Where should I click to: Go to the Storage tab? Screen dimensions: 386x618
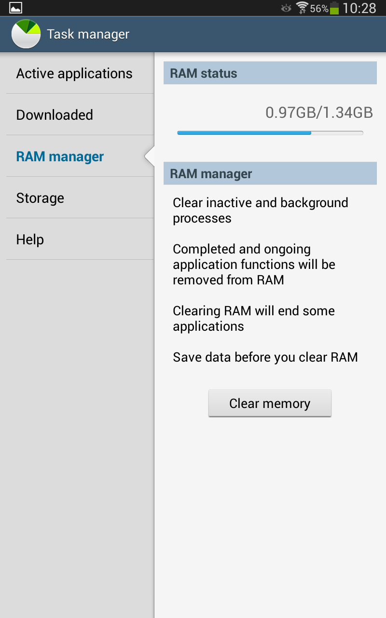coord(40,198)
